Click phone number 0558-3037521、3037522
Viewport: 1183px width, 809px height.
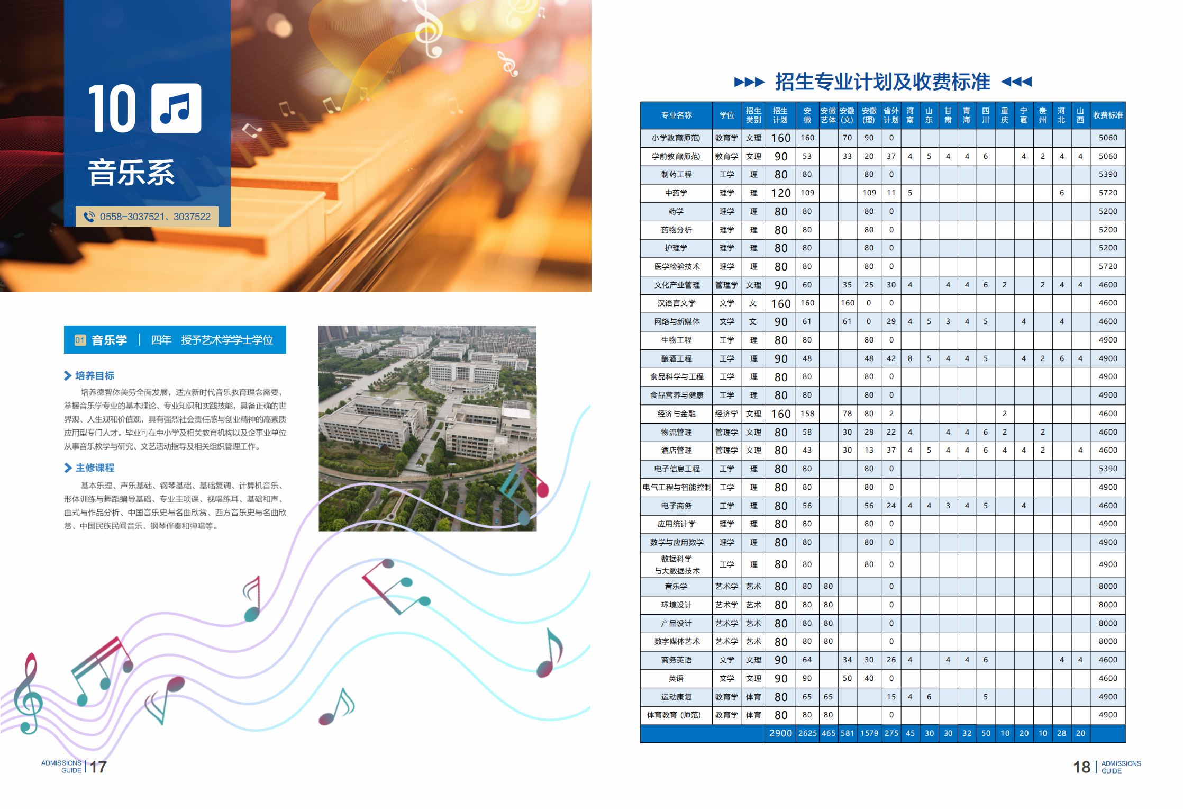(x=155, y=217)
